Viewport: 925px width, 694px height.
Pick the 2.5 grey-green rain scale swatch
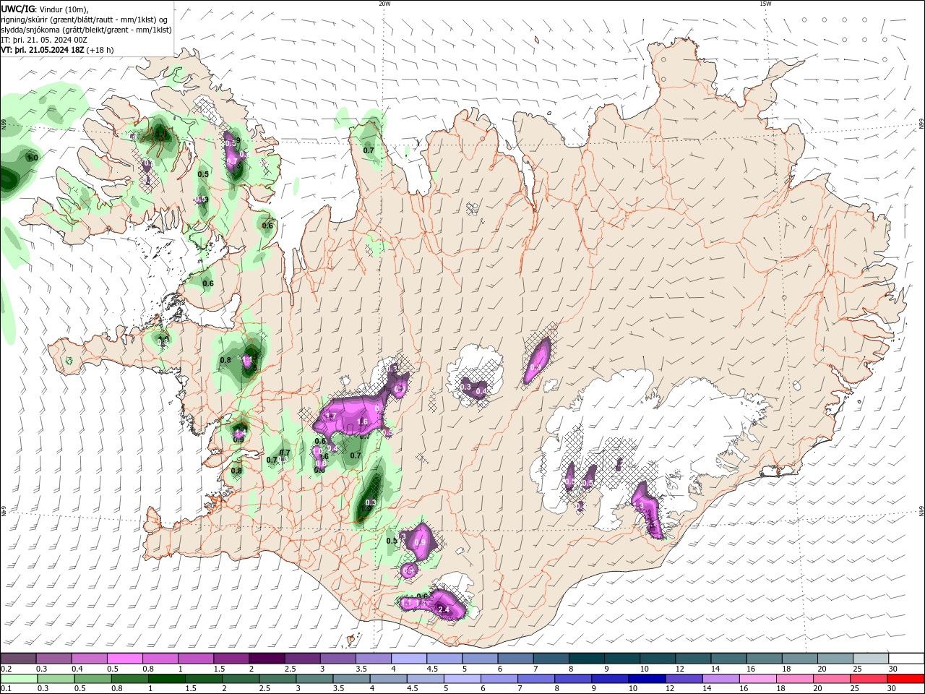277,679
